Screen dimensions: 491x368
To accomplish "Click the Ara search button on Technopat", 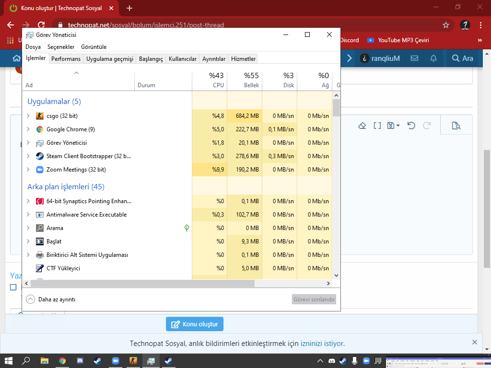I will [x=462, y=58].
